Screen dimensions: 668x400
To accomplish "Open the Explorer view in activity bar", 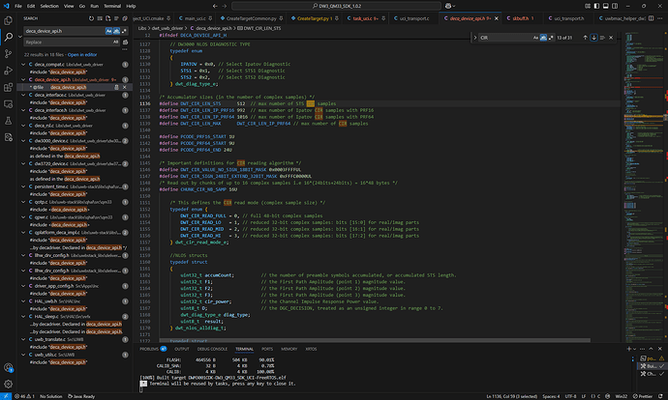I will (8, 20).
